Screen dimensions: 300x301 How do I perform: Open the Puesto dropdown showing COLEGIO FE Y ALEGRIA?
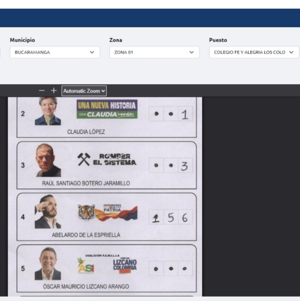[254, 52]
